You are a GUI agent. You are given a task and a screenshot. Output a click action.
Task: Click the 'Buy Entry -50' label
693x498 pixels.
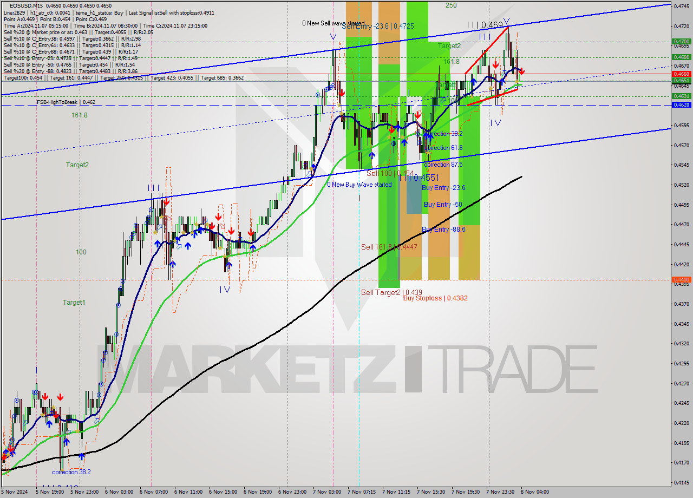(443, 205)
